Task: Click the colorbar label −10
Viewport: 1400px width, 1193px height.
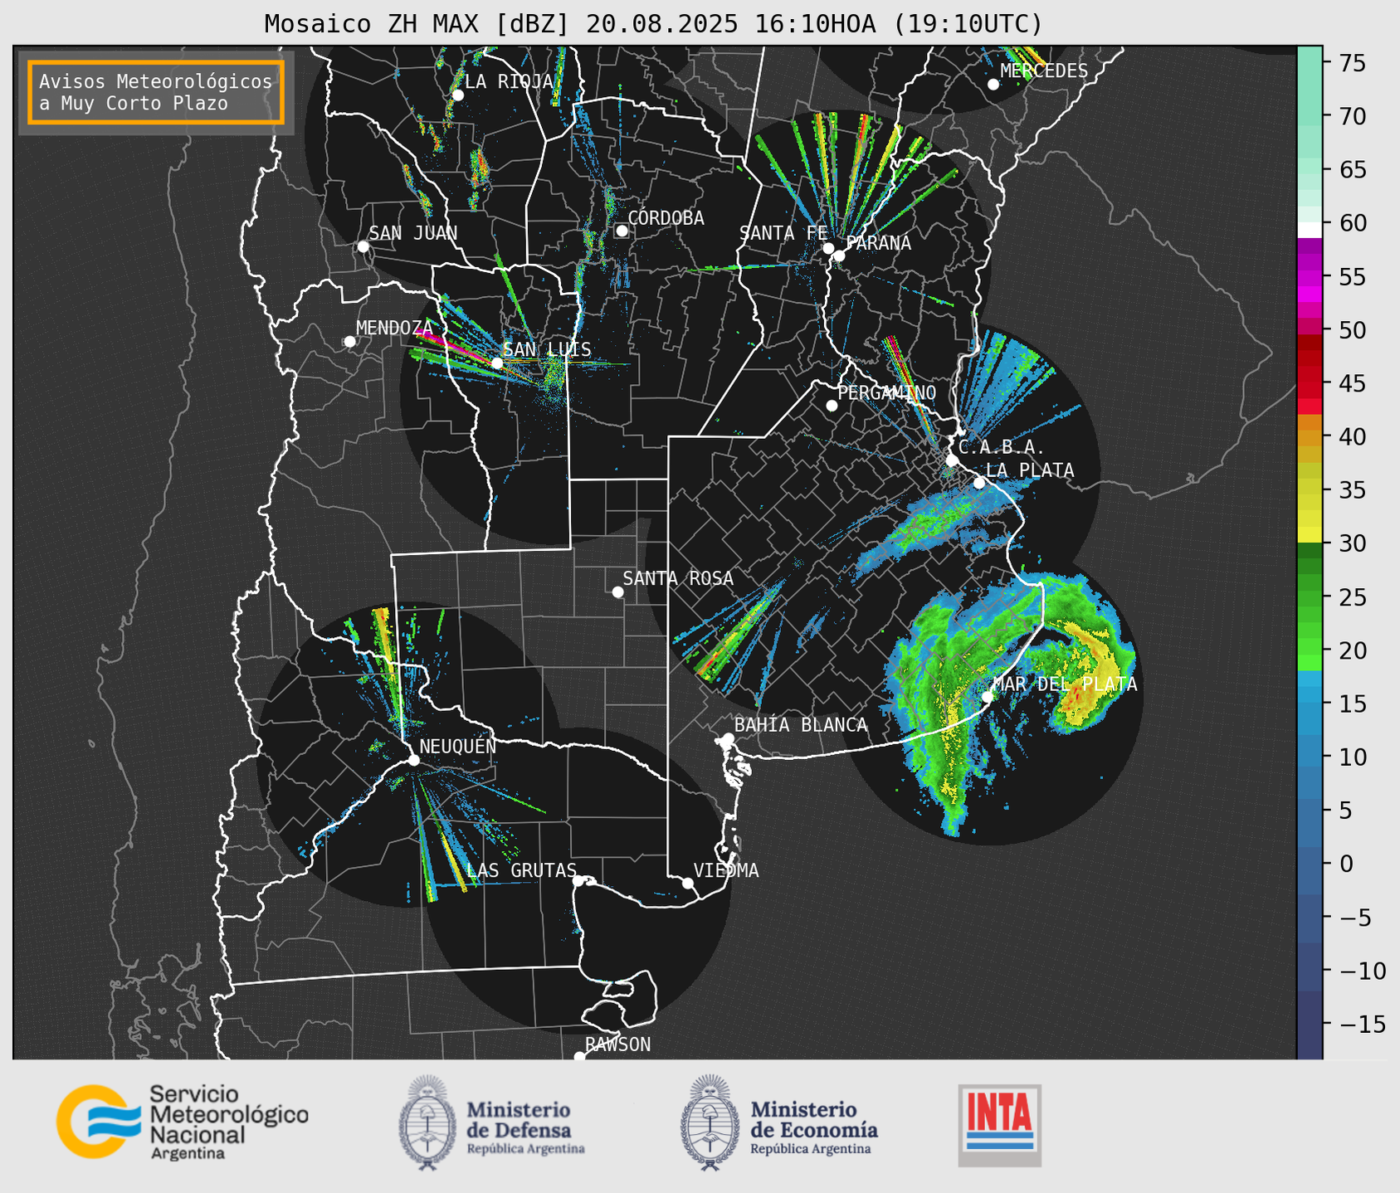Action: coord(1362,971)
